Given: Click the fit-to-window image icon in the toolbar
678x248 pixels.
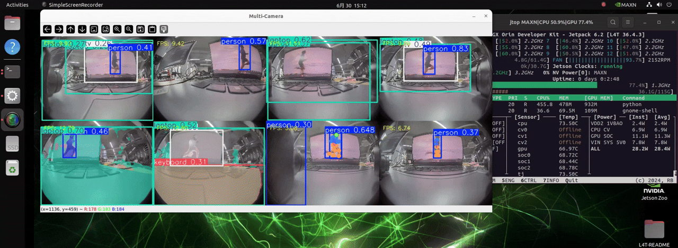Looking at the screenshot, I should (x=105, y=29).
